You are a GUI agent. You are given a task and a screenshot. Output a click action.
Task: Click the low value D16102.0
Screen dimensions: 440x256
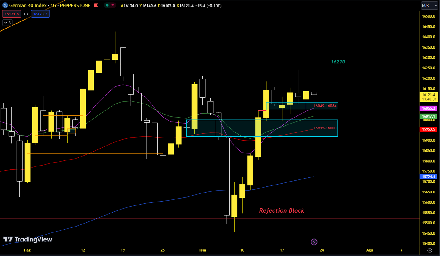[x=166, y=6]
